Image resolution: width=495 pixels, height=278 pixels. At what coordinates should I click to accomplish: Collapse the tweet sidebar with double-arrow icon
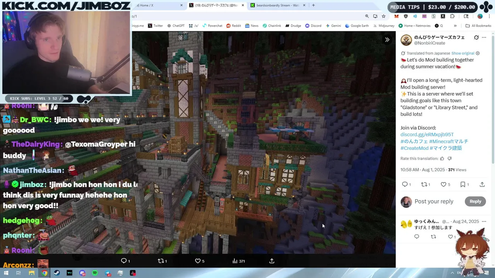(x=387, y=40)
